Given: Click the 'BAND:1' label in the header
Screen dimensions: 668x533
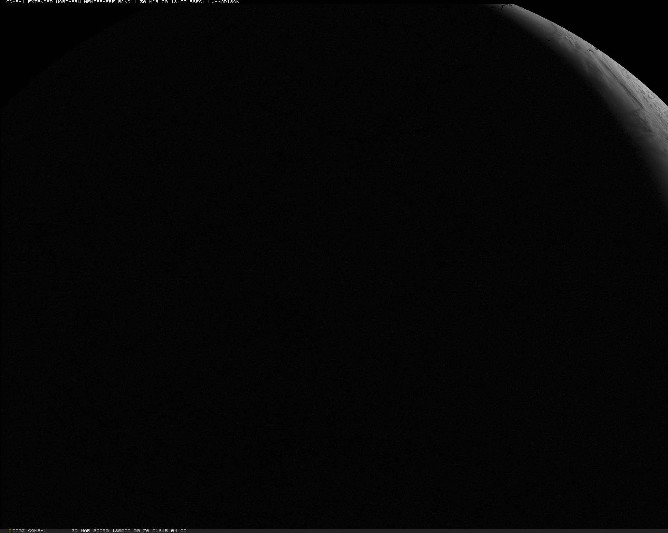Looking at the screenshot, I should (x=127, y=2).
